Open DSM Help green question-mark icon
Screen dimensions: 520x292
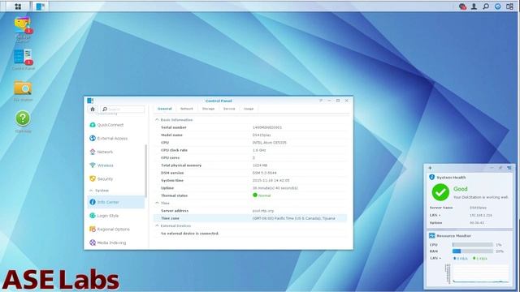point(23,121)
